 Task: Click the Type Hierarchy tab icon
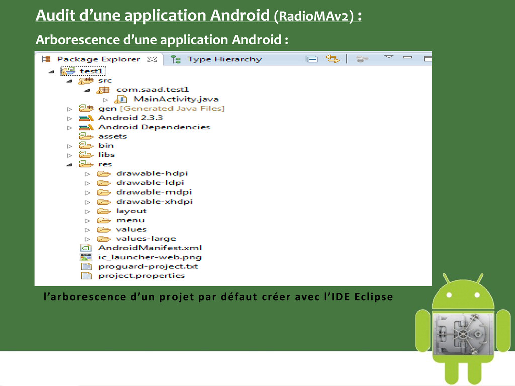tap(176, 59)
